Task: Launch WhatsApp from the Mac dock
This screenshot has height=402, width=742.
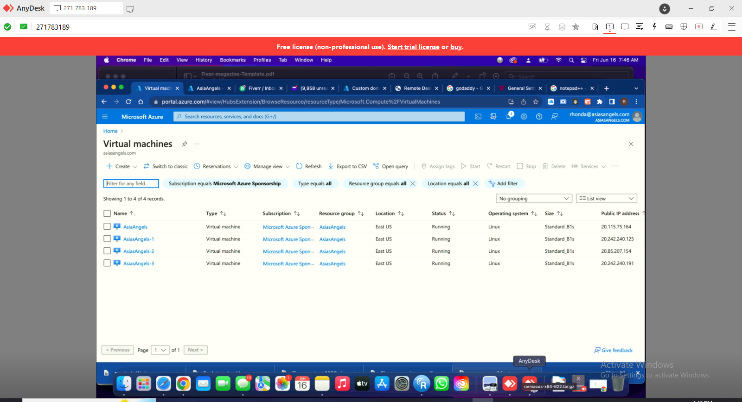Action: (x=441, y=383)
